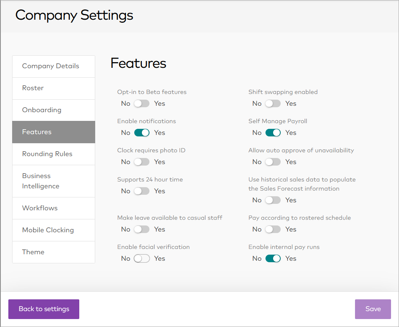Turn off Enable notifications toggle
This screenshot has width=399, height=327.
point(142,133)
